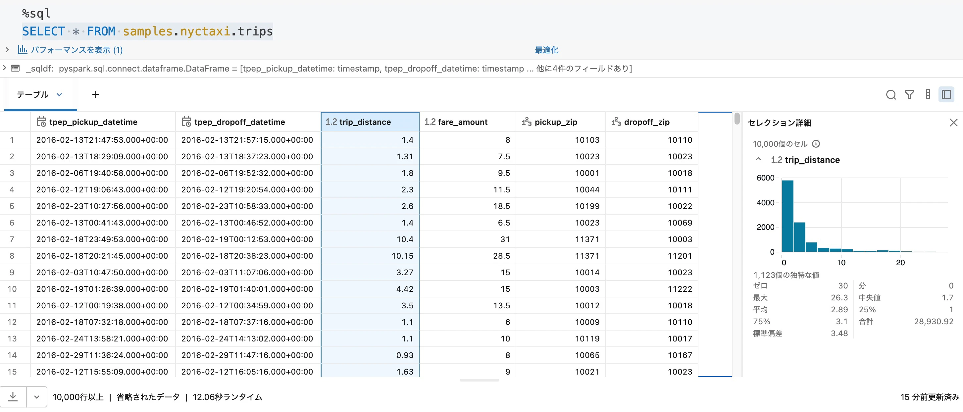
Task: Collapse the trip_distance stats section chevron
Action: pos(758,159)
